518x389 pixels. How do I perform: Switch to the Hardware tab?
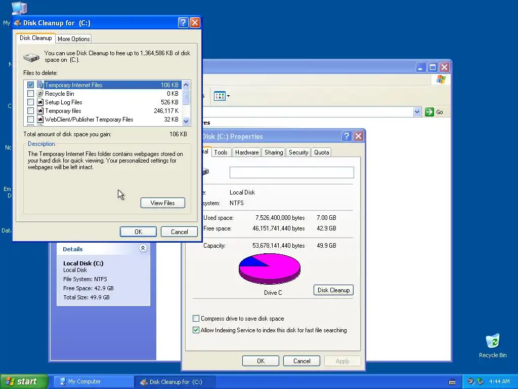[x=247, y=152]
